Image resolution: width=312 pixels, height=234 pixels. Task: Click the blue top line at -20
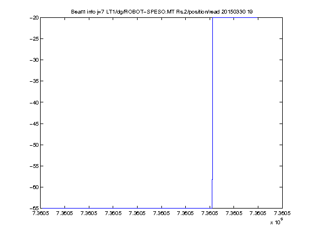(248, 18)
